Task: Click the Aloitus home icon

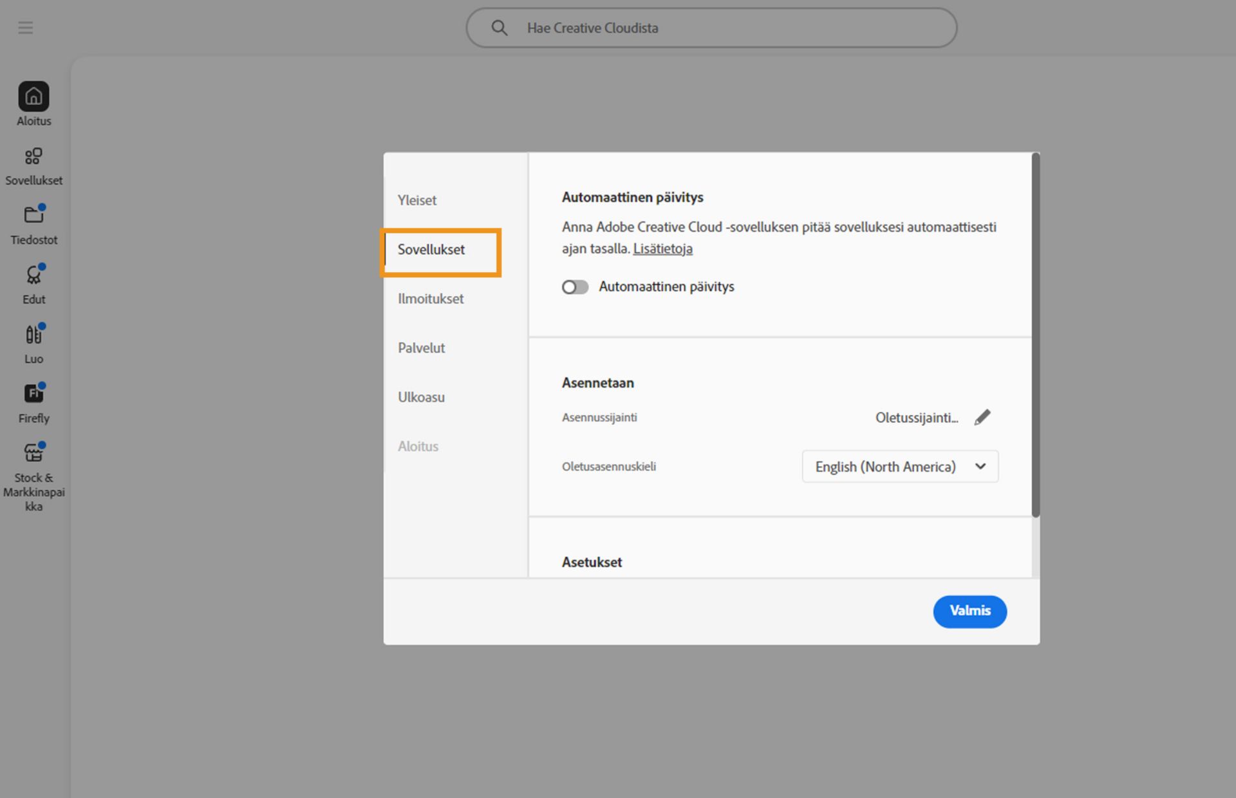Action: [x=33, y=97]
